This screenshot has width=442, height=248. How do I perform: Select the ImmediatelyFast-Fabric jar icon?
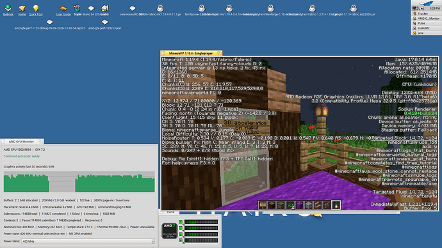[312, 8]
